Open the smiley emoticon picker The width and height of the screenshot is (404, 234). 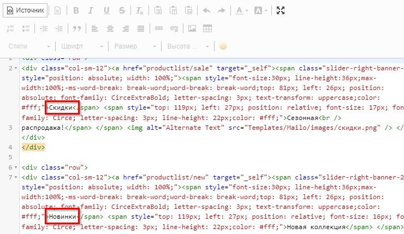pos(223,46)
